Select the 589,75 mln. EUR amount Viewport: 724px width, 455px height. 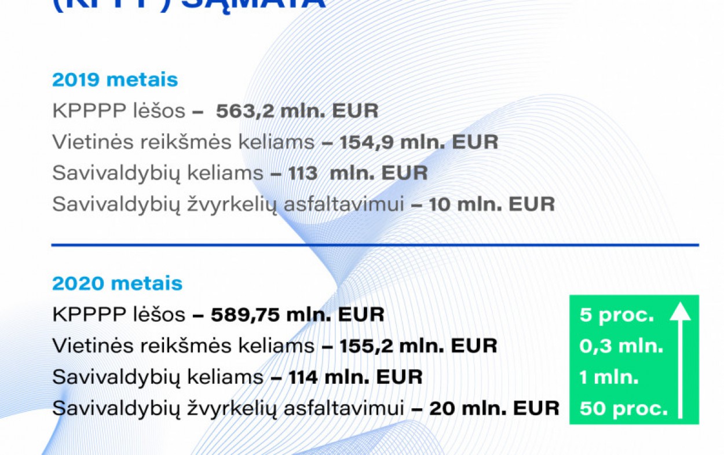297,315
